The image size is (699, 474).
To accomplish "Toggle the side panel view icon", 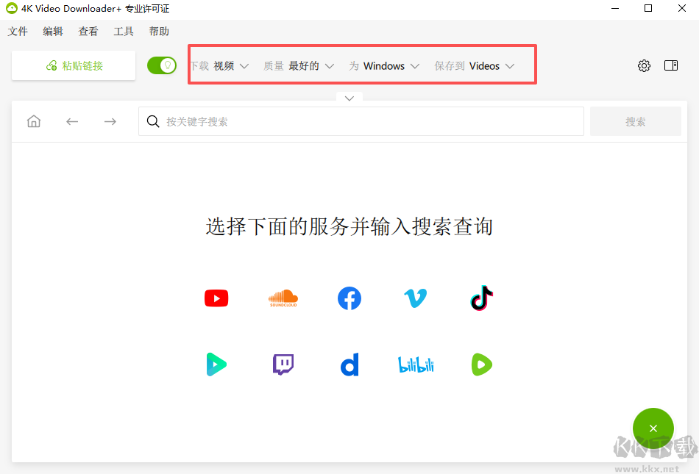I will (671, 65).
